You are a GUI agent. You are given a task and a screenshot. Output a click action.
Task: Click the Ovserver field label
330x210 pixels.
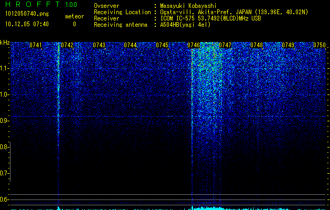(x=107, y=6)
